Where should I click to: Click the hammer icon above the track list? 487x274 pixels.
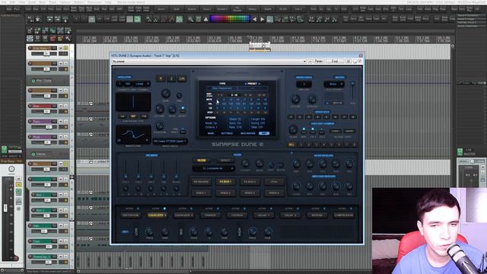68,39
